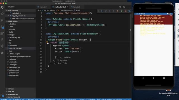
Task: Open the .gitignore file
Action: pos(20,59)
